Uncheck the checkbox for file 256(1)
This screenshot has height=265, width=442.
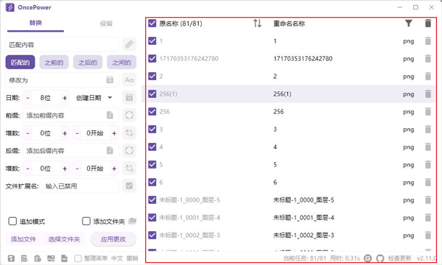click(x=152, y=93)
